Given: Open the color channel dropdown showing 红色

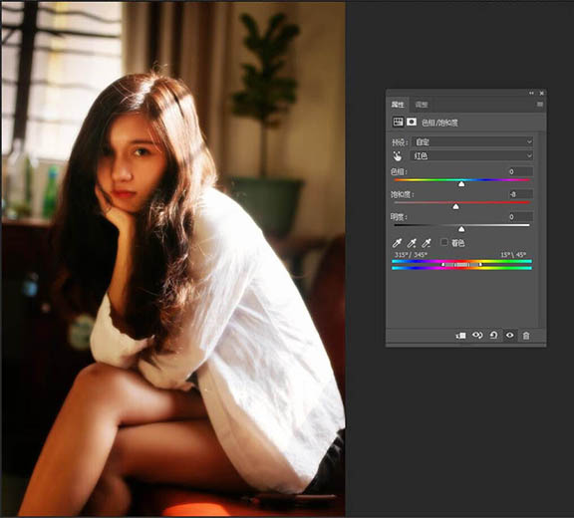Looking at the screenshot, I should [472, 156].
